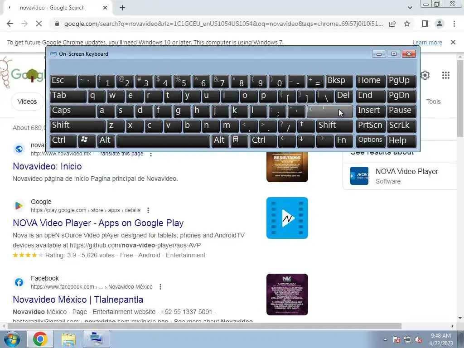Click the Facebook result purple thumbnail
Viewport: 464px width, 348px height.
287,295
